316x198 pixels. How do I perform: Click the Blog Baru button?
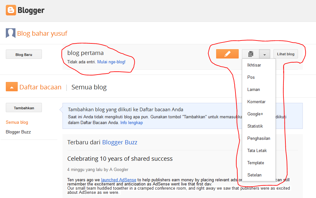click(x=24, y=54)
